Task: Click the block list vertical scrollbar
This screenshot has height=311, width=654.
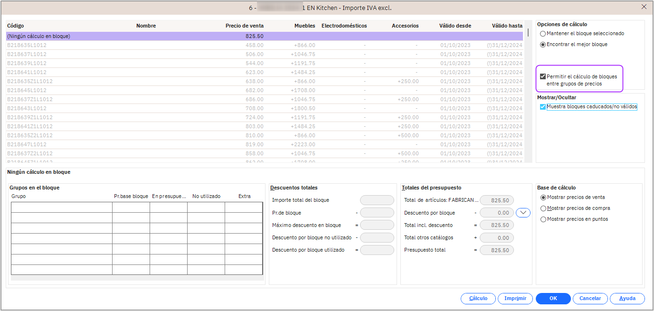Action: pyautogui.click(x=528, y=95)
